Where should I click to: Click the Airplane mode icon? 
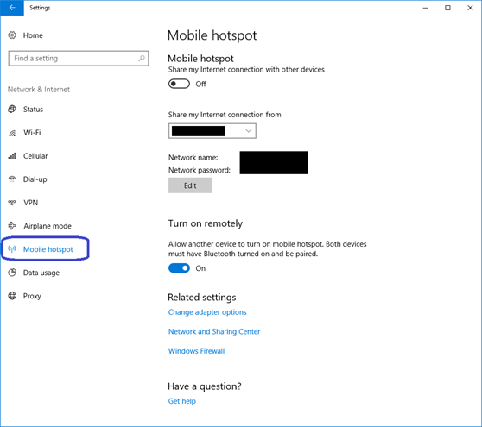click(x=12, y=226)
